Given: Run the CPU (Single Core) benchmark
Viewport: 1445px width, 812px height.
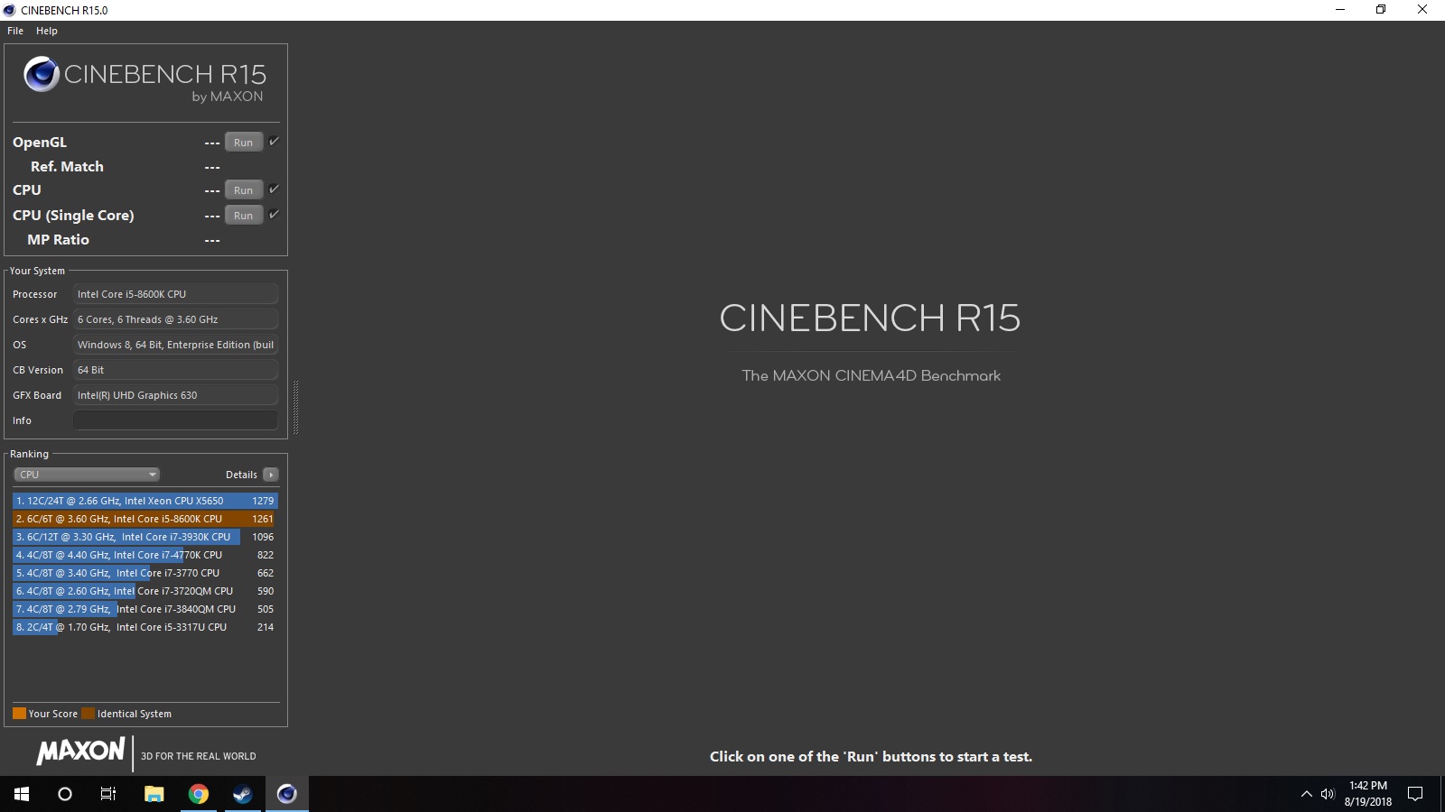Looking at the screenshot, I should 244,216.
